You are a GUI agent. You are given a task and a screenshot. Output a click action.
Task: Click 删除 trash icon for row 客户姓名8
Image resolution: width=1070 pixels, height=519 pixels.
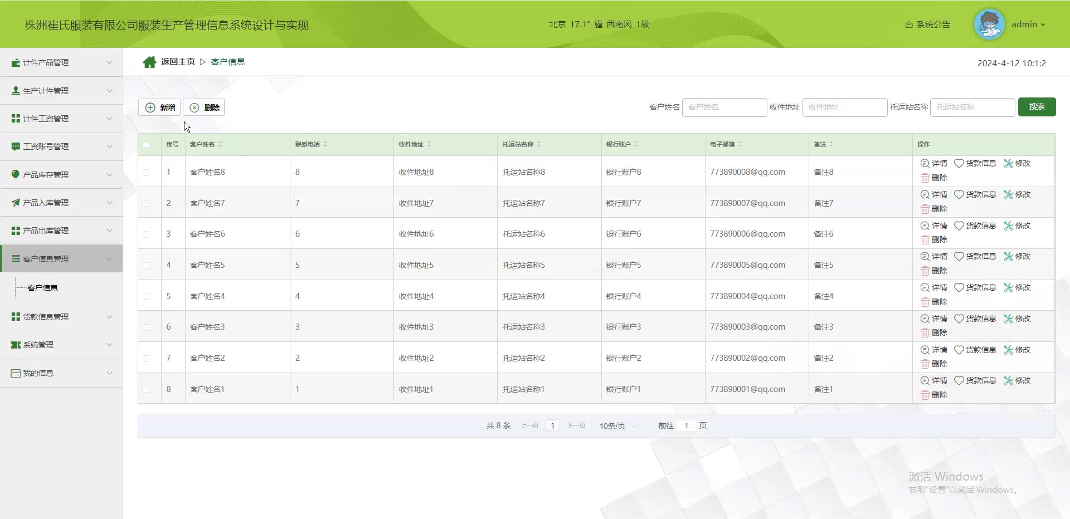pyautogui.click(x=925, y=178)
